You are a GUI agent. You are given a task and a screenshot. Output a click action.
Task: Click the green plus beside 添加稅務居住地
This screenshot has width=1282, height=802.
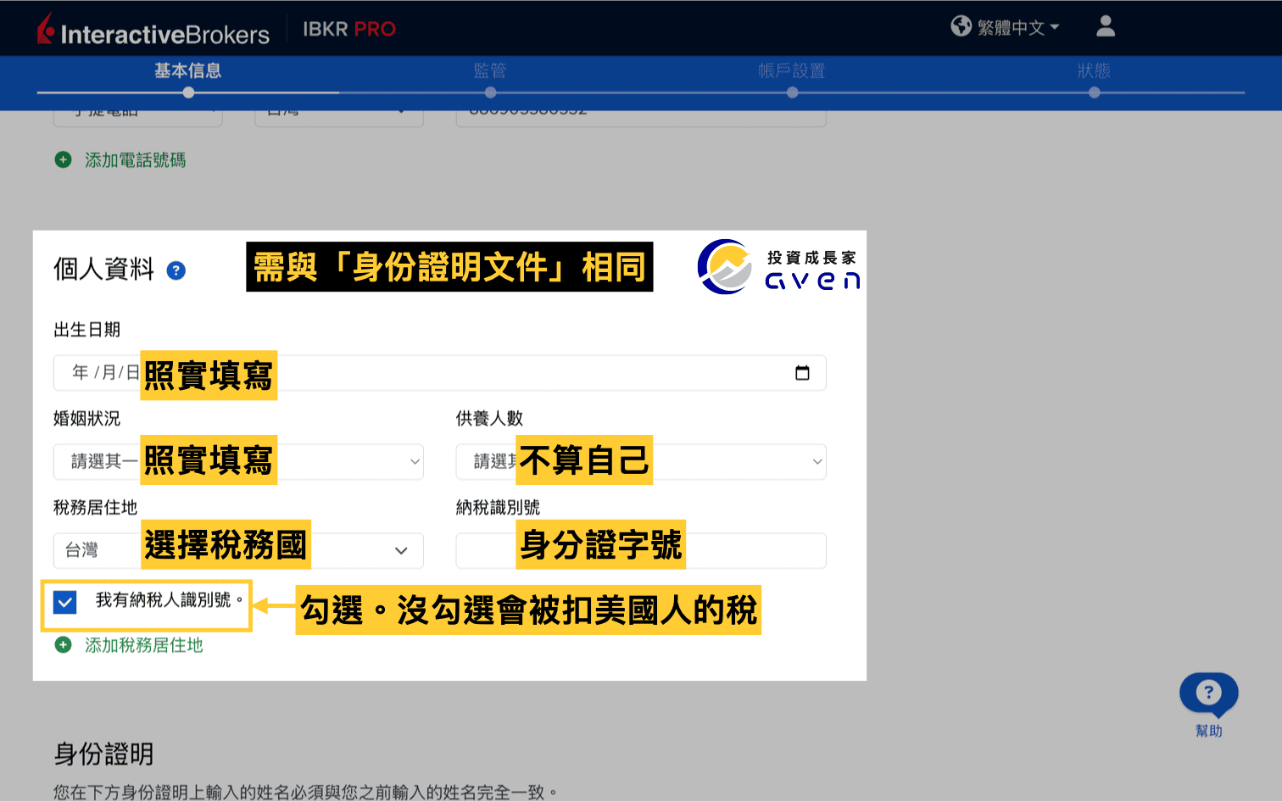(63, 644)
